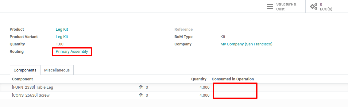Click Consumed in Operation cell for Screw
The image size is (348, 112).
point(235,95)
